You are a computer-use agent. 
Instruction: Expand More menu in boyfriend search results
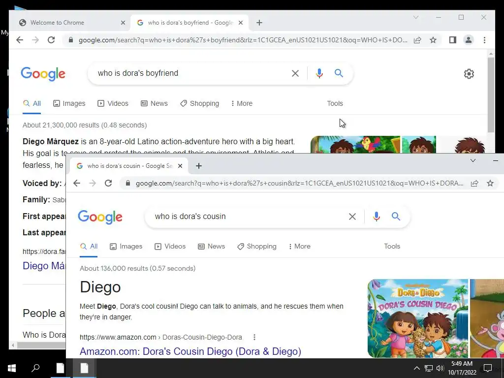pyautogui.click(x=242, y=103)
